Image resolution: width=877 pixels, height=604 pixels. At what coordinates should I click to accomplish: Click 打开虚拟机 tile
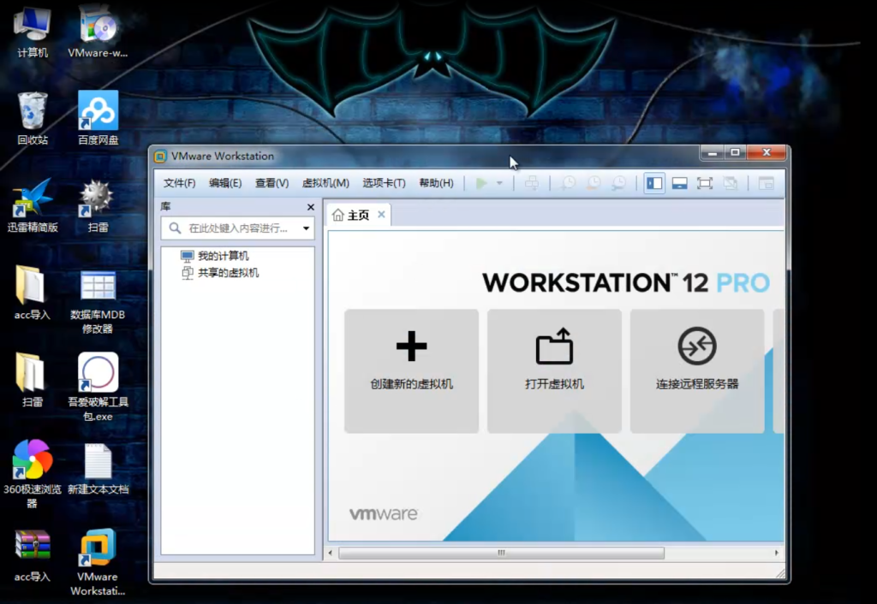[554, 371]
